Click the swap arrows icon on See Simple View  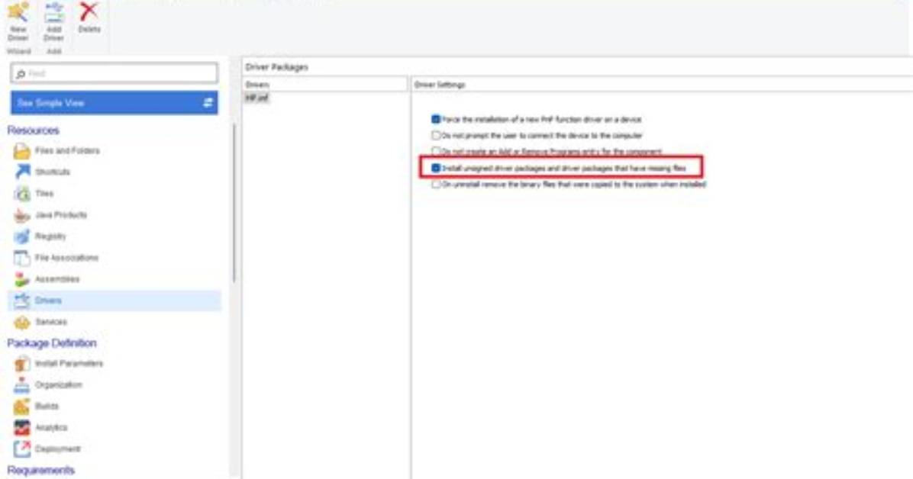[x=208, y=103]
